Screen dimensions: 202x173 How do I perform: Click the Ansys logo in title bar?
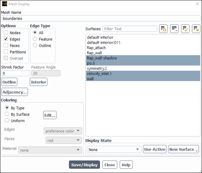(x=4, y=4)
